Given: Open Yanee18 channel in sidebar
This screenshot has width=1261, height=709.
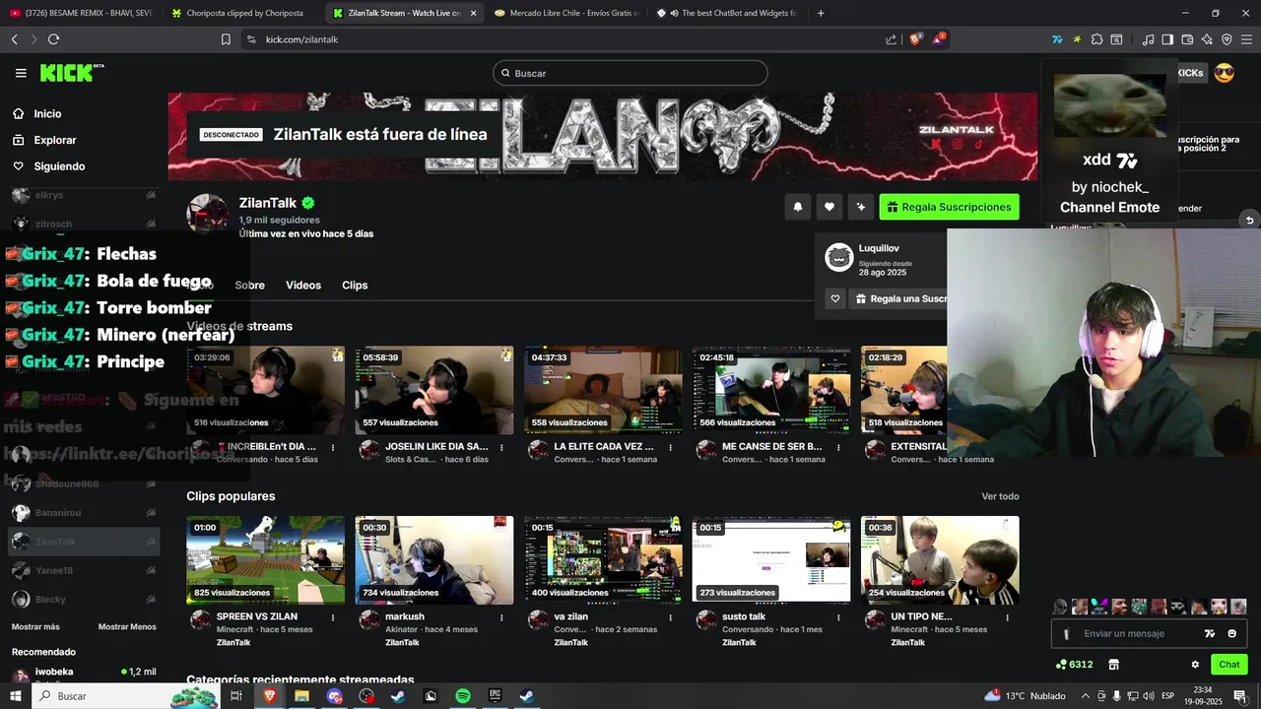Looking at the screenshot, I should 84,570.
